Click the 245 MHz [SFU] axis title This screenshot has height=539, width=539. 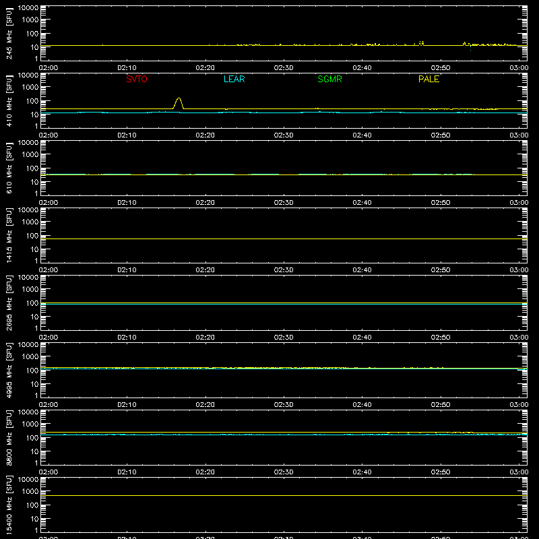(x=9, y=33)
